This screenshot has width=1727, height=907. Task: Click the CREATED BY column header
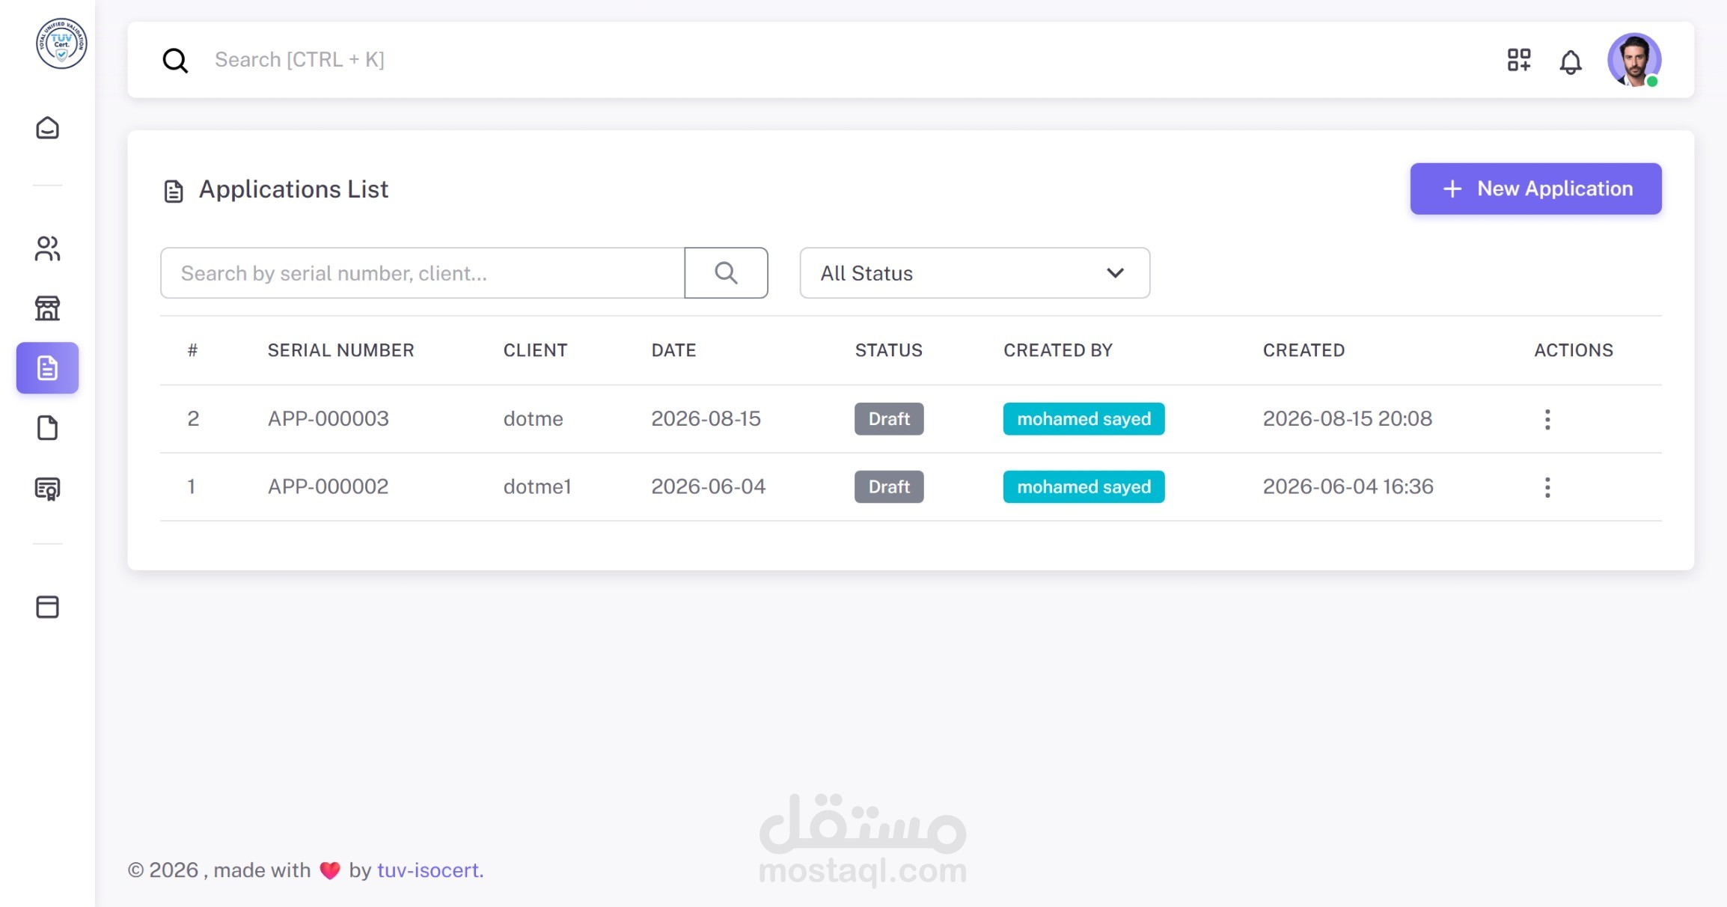coord(1058,350)
